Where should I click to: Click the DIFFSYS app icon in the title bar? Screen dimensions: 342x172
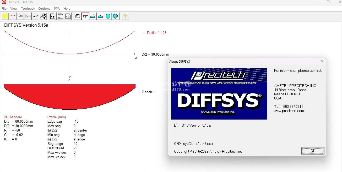pos(4,2)
